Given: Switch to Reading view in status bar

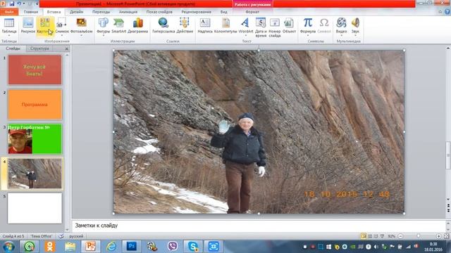Looking at the screenshot, I should tap(376, 236).
